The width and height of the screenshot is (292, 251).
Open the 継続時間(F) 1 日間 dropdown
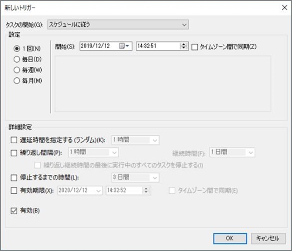[232, 152]
